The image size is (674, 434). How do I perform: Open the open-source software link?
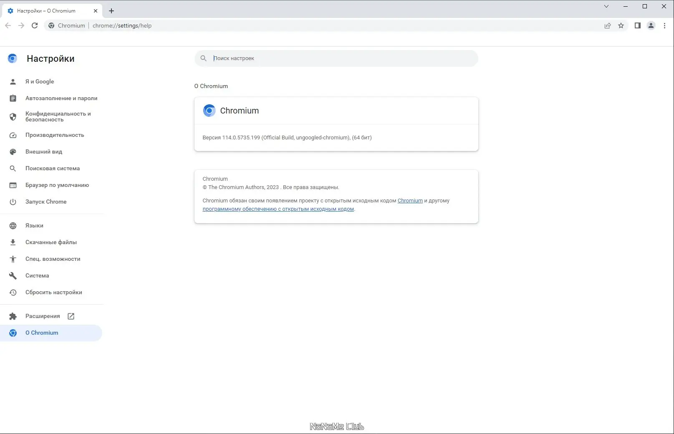pos(278,209)
